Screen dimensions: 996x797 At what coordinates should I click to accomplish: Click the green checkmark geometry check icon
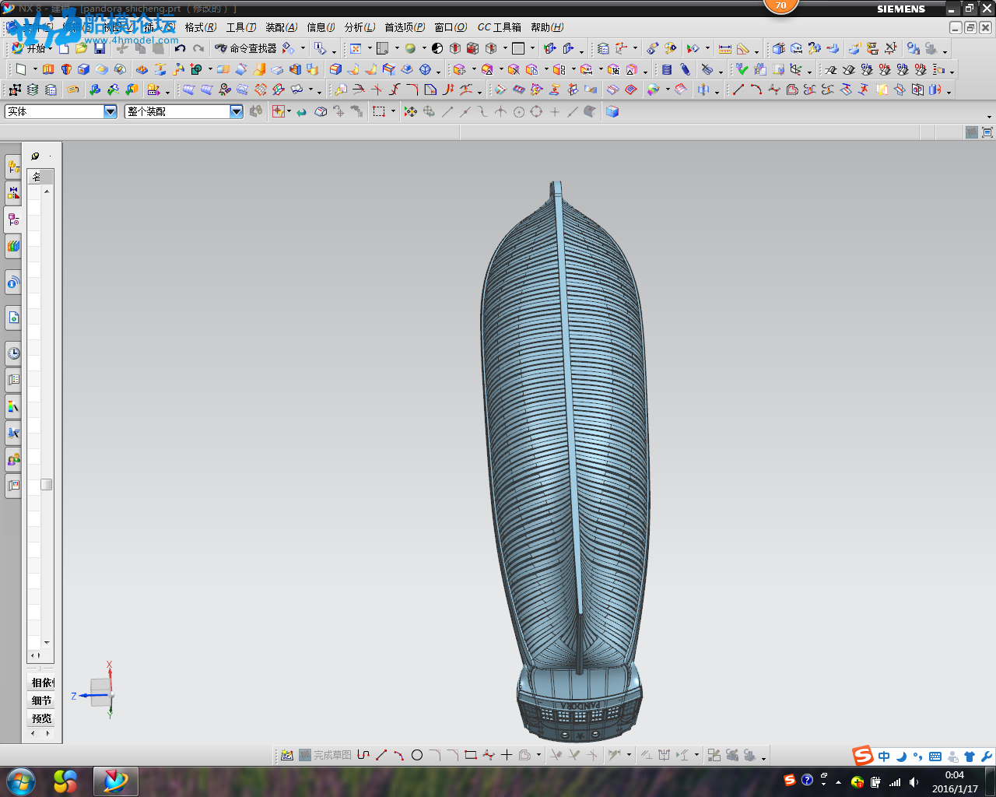742,69
